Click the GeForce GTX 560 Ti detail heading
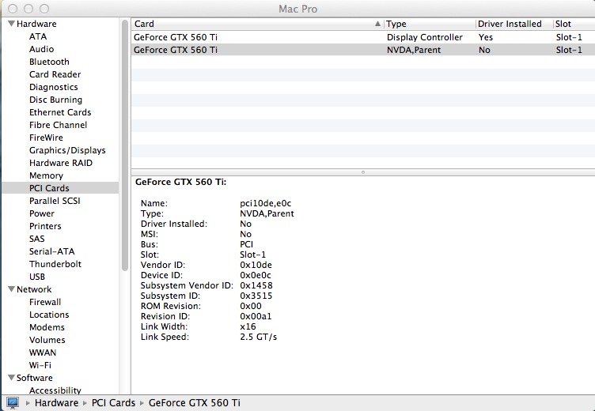This screenshot has width=595, height=411. (x=180, y=182)
